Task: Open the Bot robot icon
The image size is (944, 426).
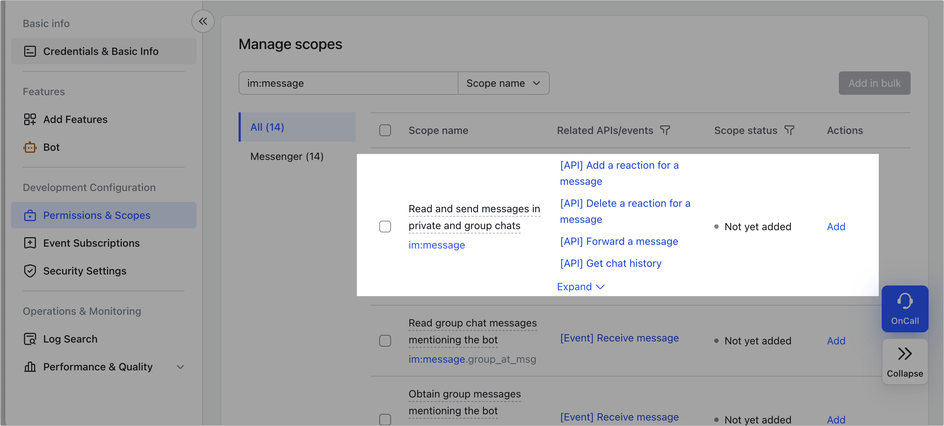Action: coord(30,147)
